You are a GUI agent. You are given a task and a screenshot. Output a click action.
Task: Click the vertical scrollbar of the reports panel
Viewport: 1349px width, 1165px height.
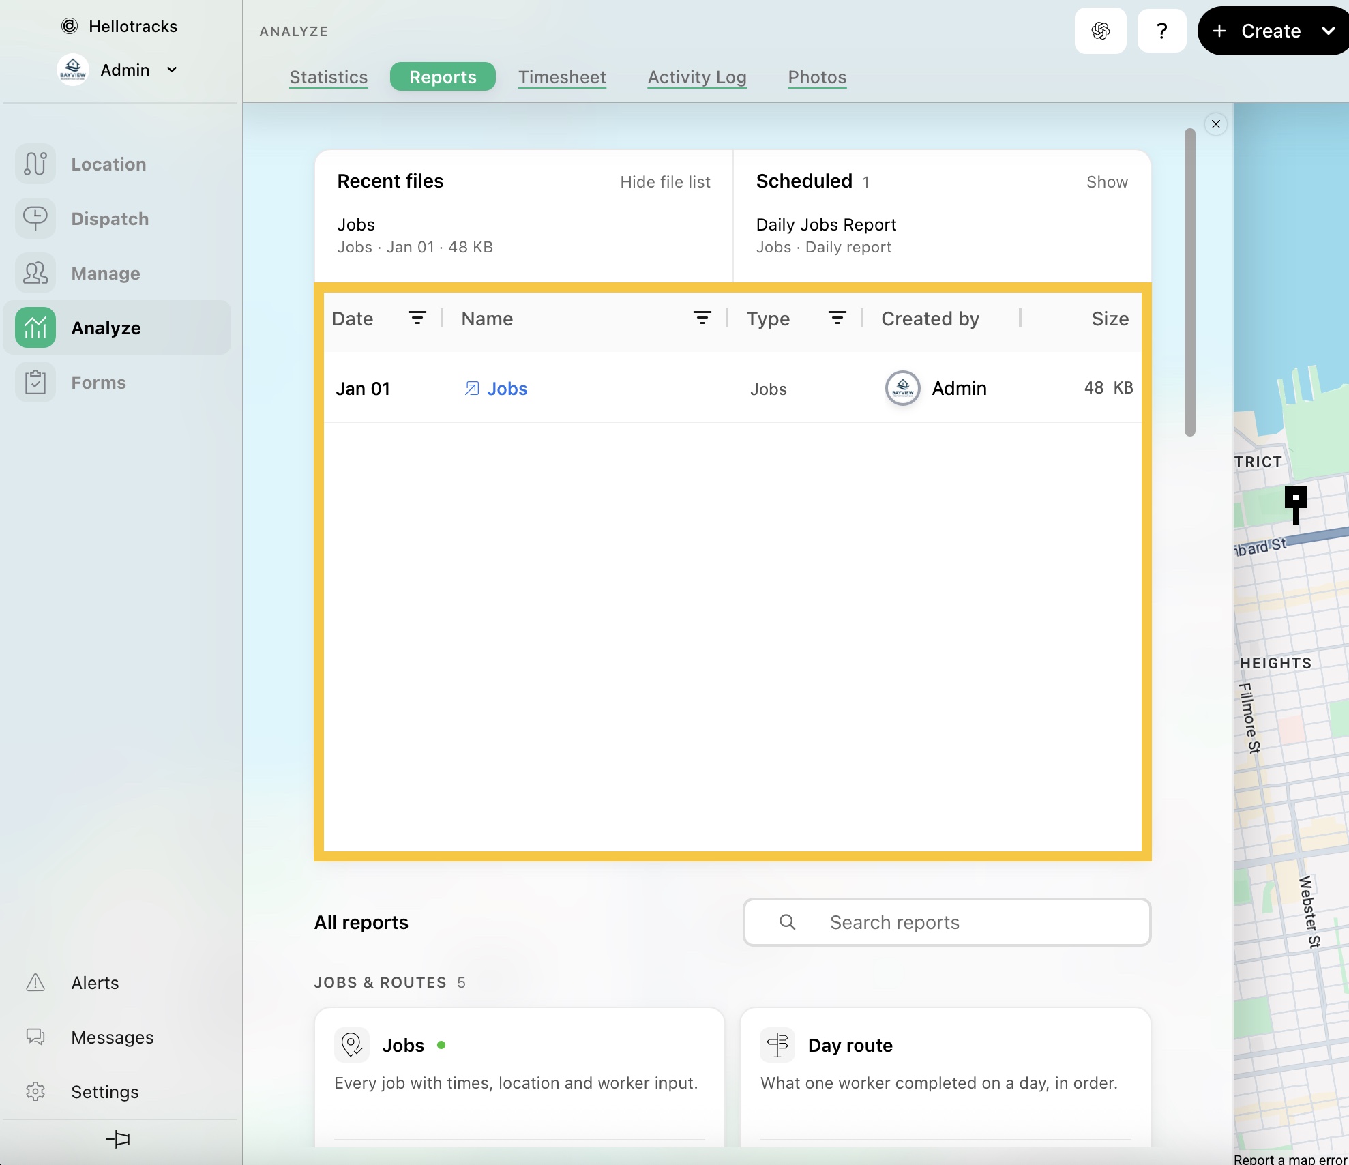1190,282
